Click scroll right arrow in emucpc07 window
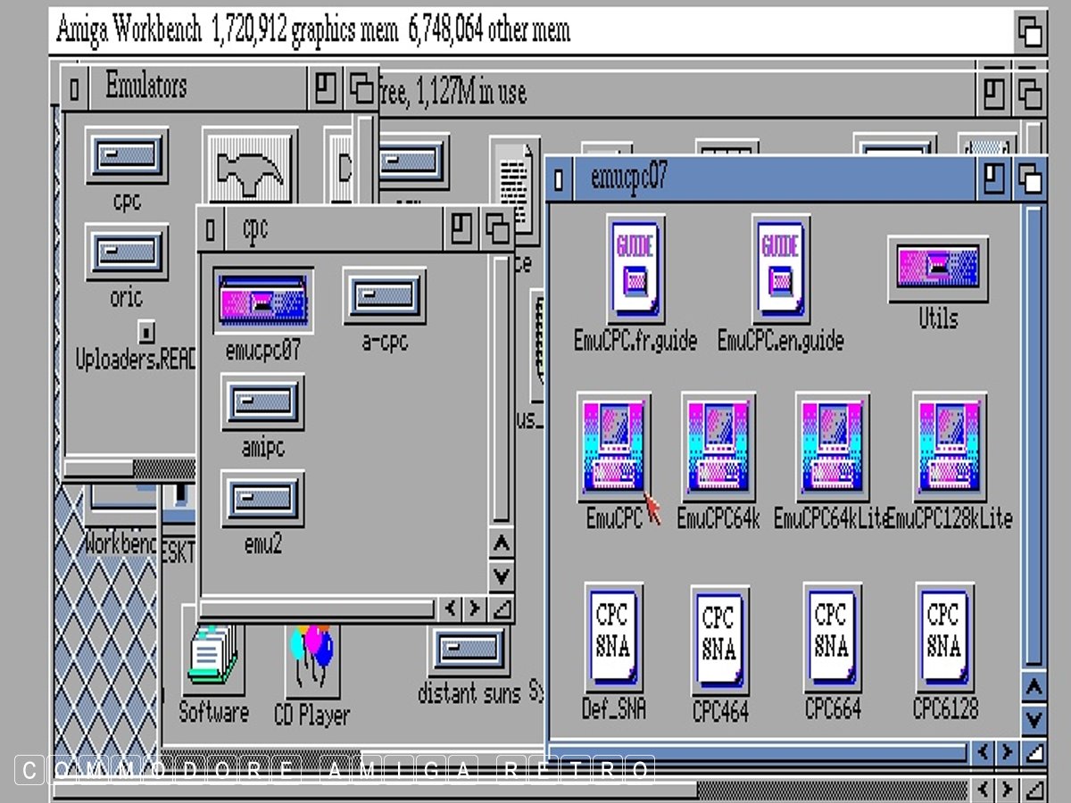 tap(1007, 752)
